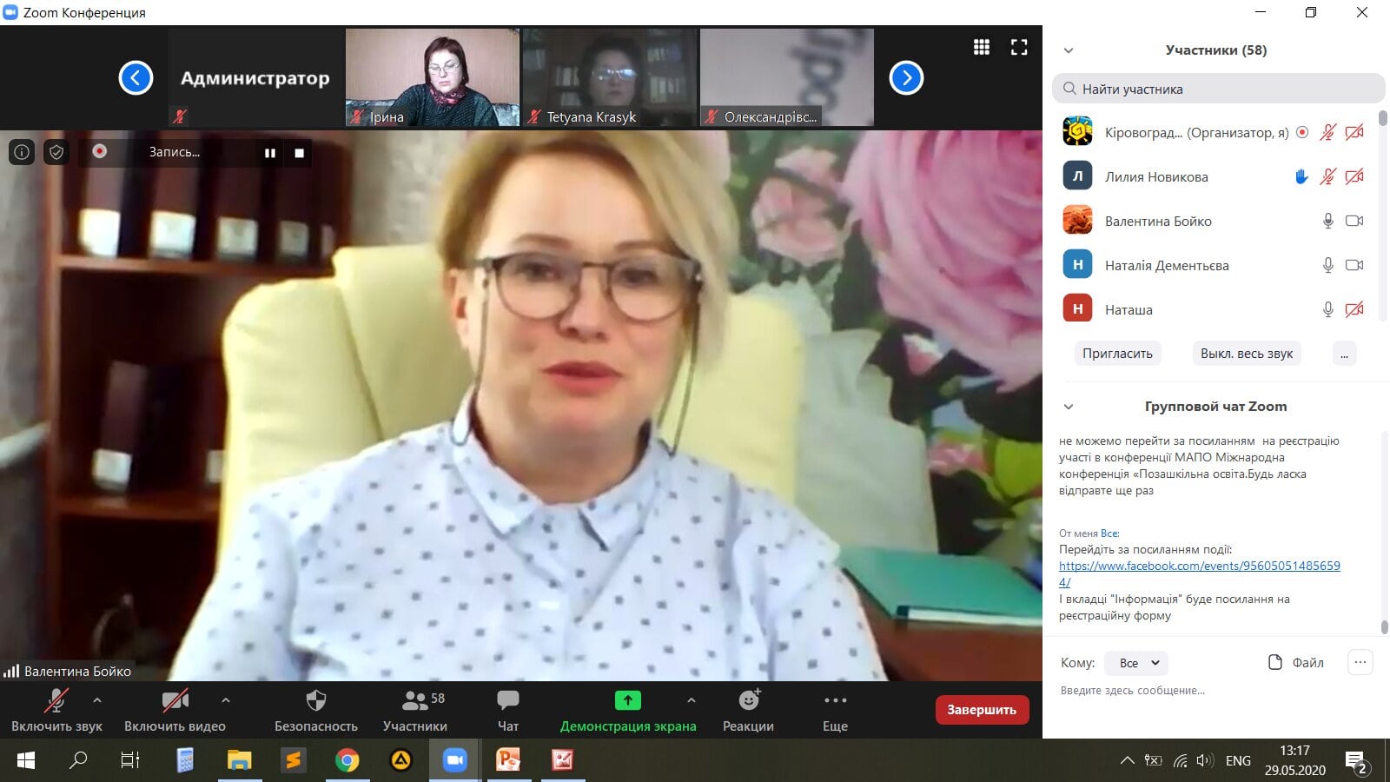Open the Facebook event link
Image resolution: width=1390 pixels, height=782 pixels.
tap(1199, 566)
